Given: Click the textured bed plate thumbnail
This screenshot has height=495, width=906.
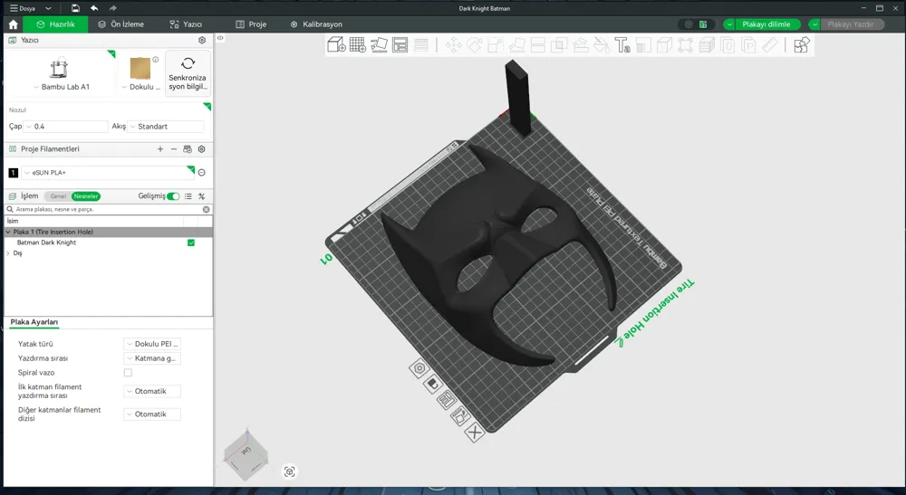Looking at the screenshot, I should coord(140,69).
